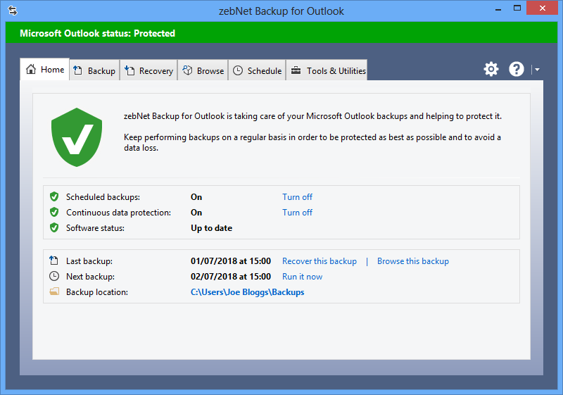Open the Backup tab

94,70
